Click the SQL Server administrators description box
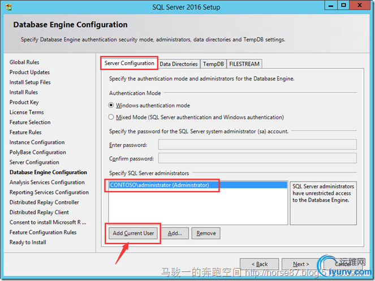The height and width of the screenshot is (281, 375). click(323, 203)
